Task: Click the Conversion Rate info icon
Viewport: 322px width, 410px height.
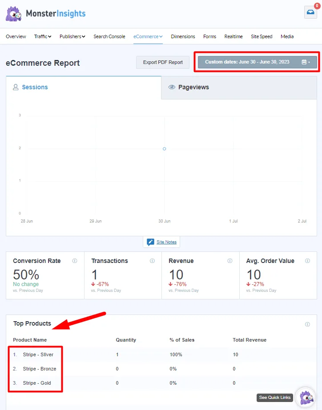Action: pos(75,261)
